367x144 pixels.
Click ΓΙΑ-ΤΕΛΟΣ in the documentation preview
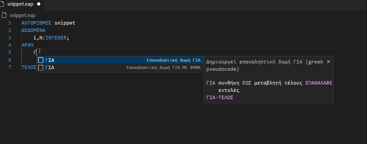(220, 97)
